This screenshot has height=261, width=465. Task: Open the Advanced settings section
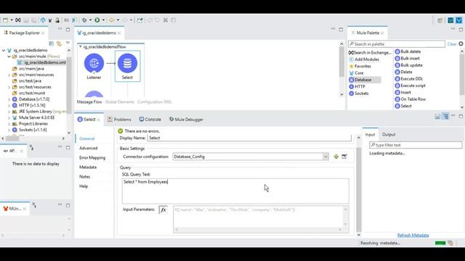click(89, 148)
